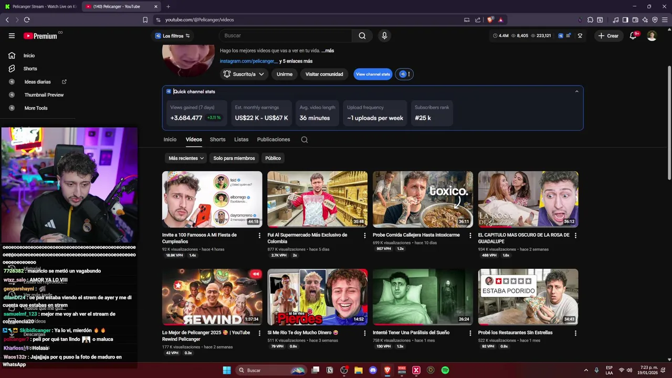The image size is (672, 378).
Task: Open the Shorts sidebar entry
Action: pyautogui.click(x=30, y=69)
